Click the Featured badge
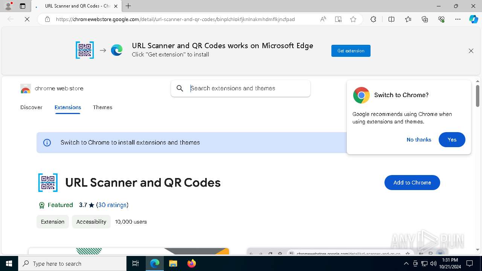482x271 pixels. [56, 205]
